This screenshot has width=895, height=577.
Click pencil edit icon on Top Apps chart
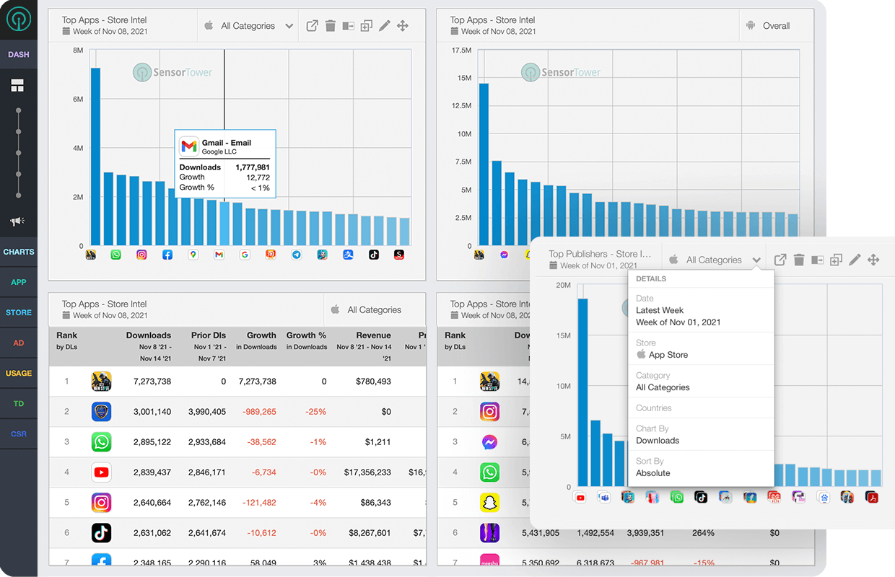tap(385, 26)
